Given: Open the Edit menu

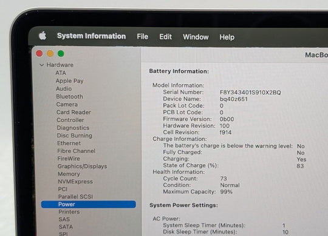Looking at the screenshot, I should coord(165,37).
